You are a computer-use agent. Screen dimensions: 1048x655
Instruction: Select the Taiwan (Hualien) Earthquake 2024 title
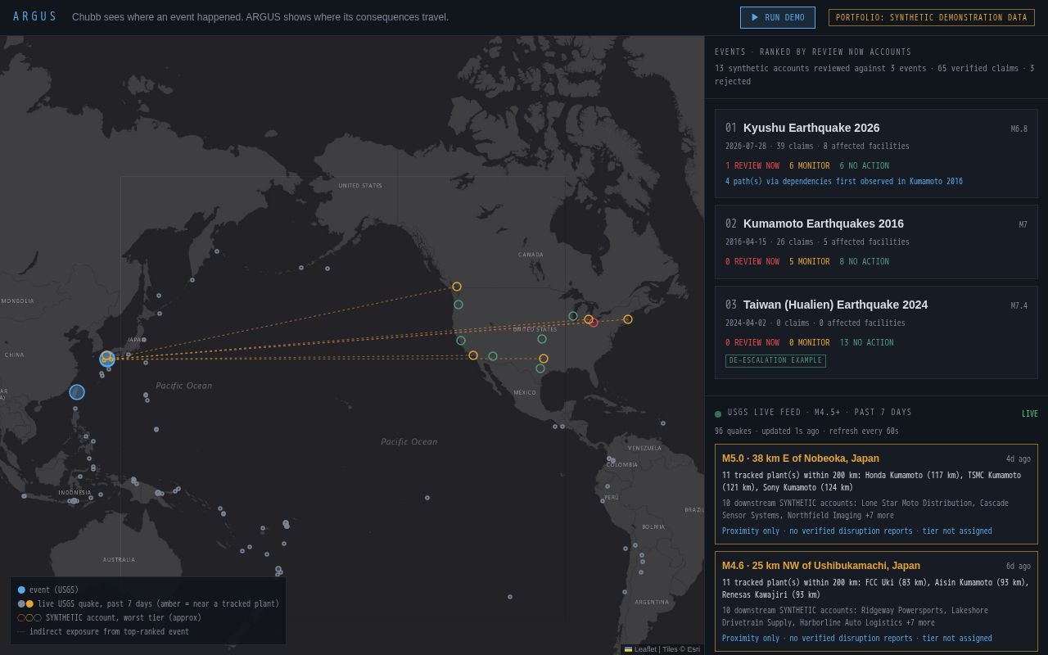[835, 305]
